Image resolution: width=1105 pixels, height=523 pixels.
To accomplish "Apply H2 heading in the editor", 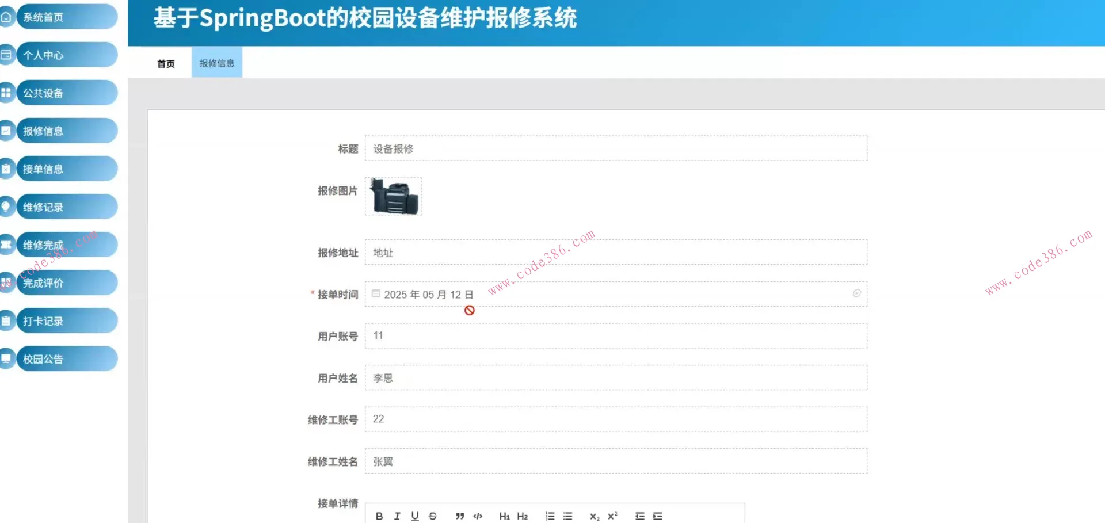I will [523, 516].
